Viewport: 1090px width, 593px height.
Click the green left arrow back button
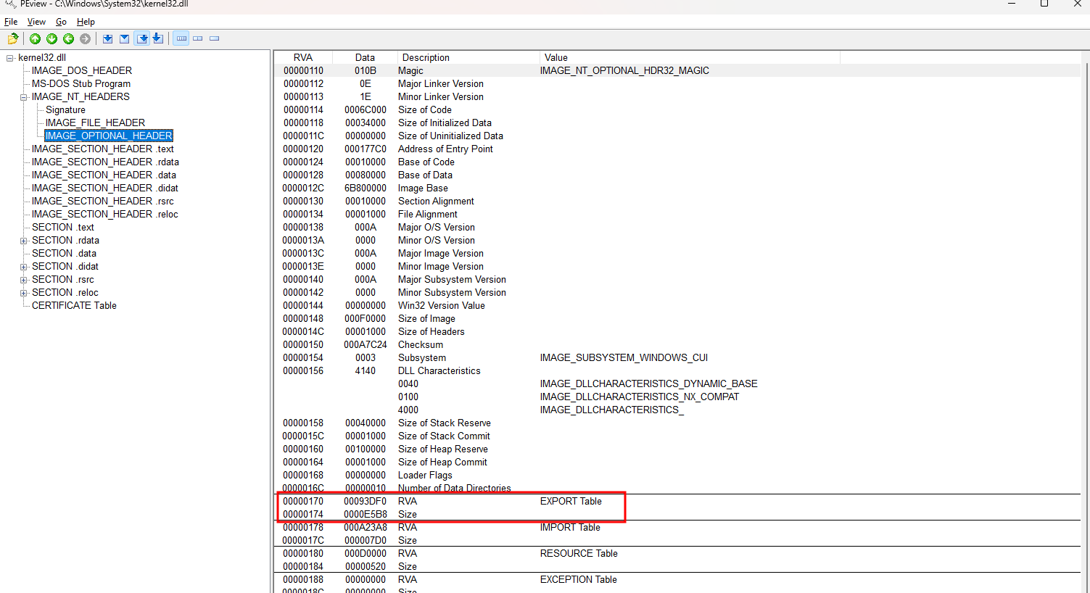[x=68, y=38]
